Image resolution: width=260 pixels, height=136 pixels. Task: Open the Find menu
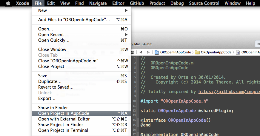point(79,3)
